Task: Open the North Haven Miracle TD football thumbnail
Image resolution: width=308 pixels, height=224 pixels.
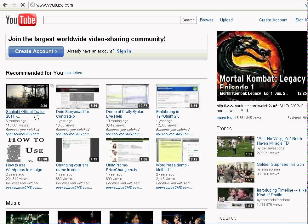Action: [x=236, y=146]
